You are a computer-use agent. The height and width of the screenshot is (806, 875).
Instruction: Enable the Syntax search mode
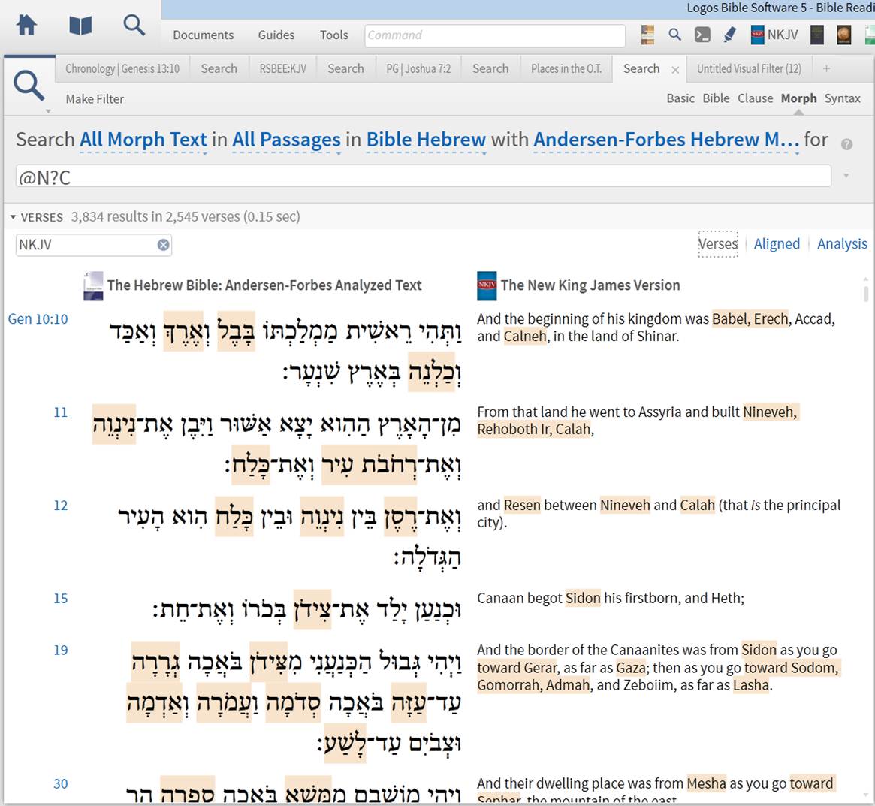point(843,98)
